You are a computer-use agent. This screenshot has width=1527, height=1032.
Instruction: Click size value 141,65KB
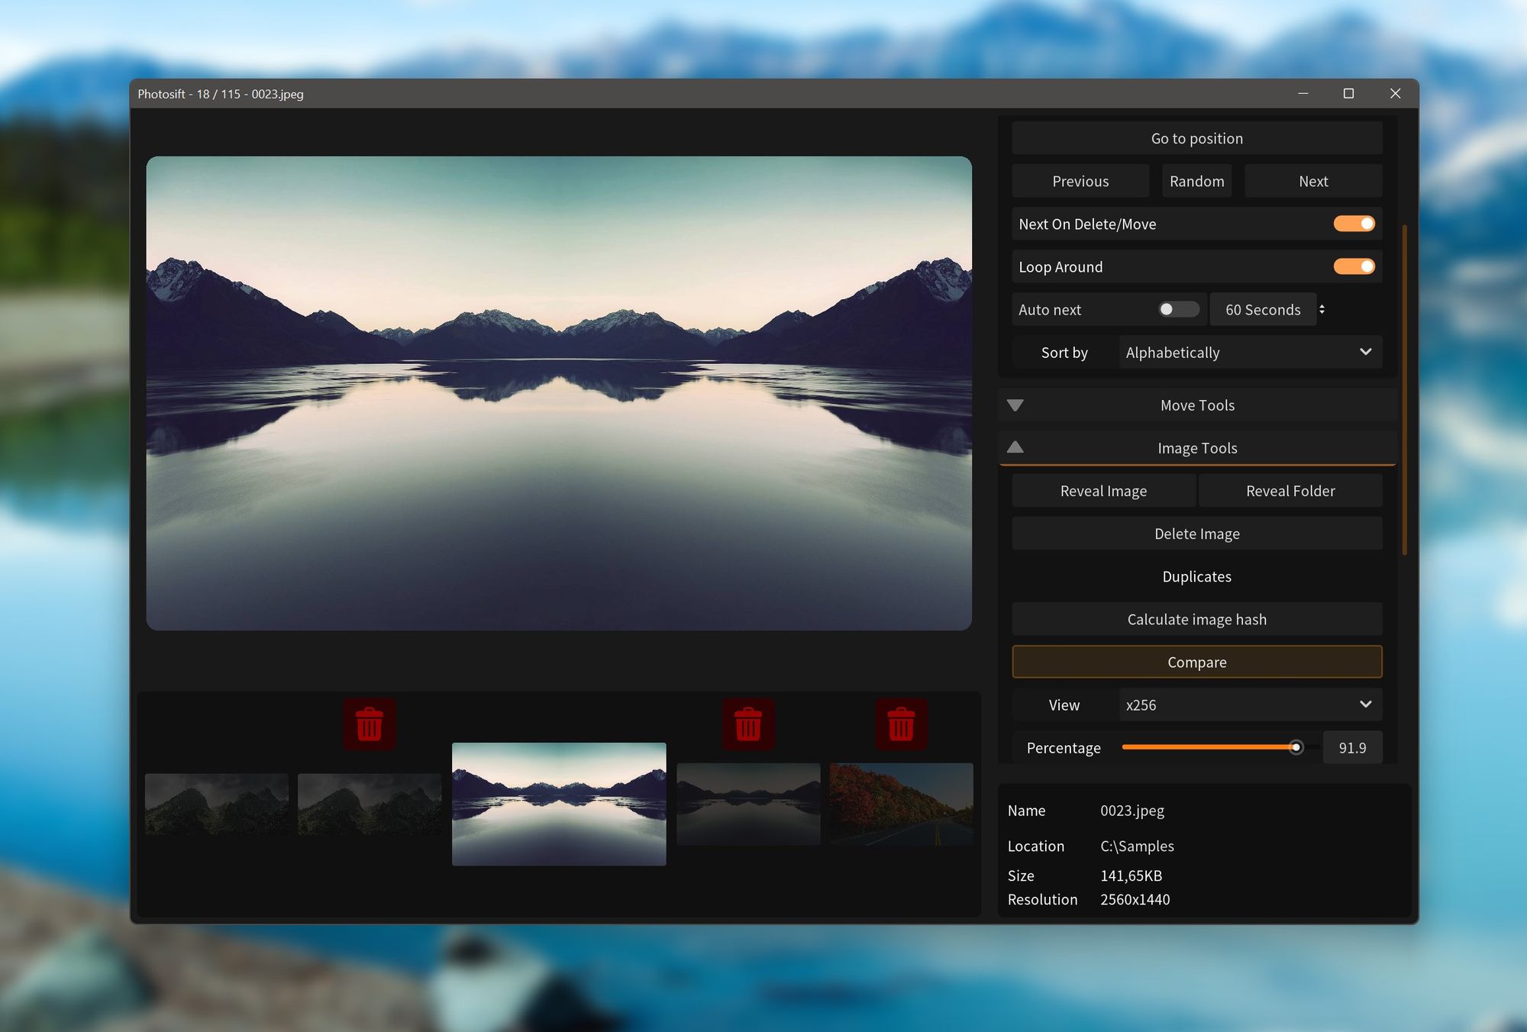click(x=1131, y=876)
